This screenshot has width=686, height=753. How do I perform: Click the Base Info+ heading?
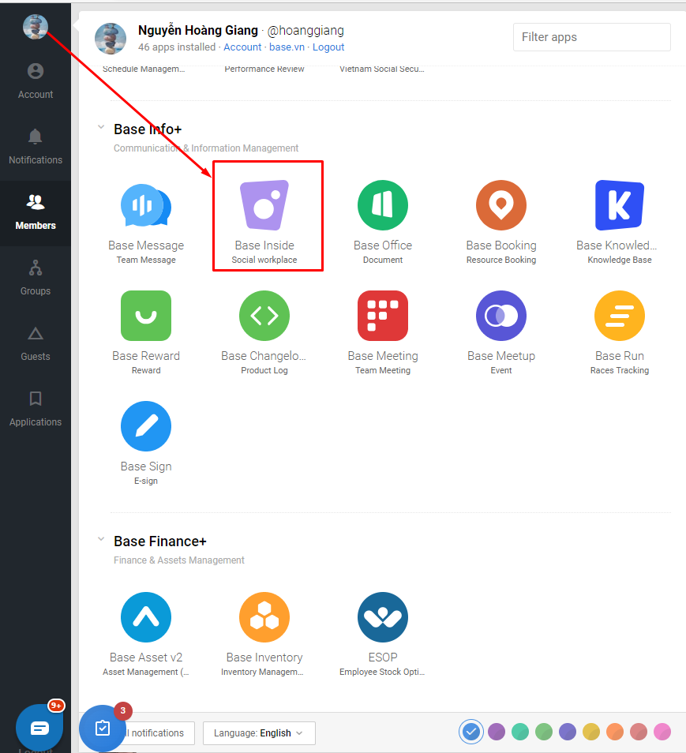point(148,129)
